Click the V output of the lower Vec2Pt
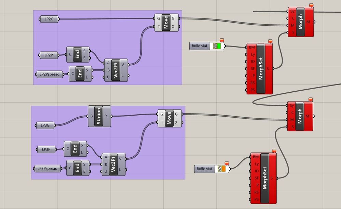The width and height of the screenshot is (341, 209). pos(120,159)
